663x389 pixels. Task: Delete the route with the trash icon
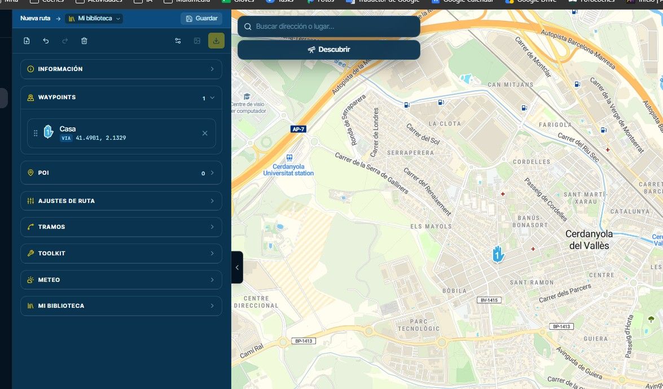click(84, 41)
